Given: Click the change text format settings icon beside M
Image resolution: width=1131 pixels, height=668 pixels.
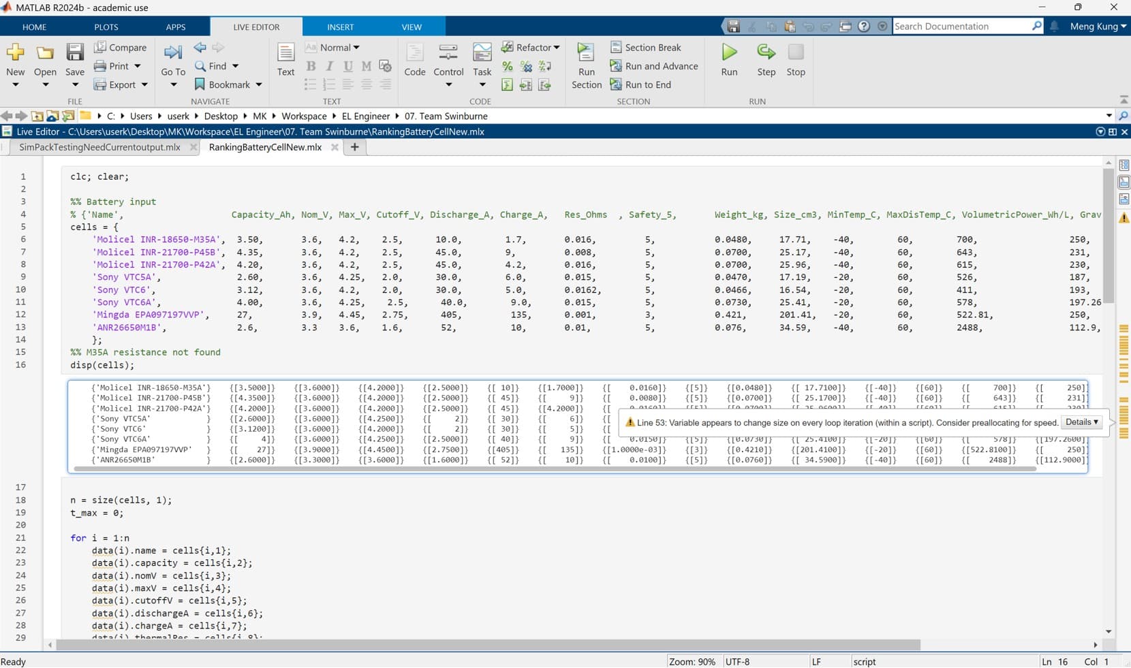Looking at the screenshot, I should tap(385, 66).
